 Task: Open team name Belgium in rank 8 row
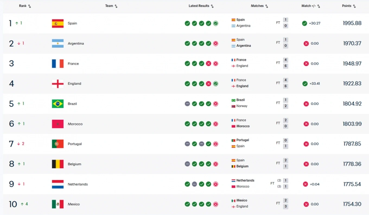[x=75, y=164]
